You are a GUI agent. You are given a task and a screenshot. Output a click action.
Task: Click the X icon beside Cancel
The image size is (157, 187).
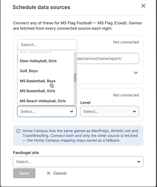coord(48,173)
